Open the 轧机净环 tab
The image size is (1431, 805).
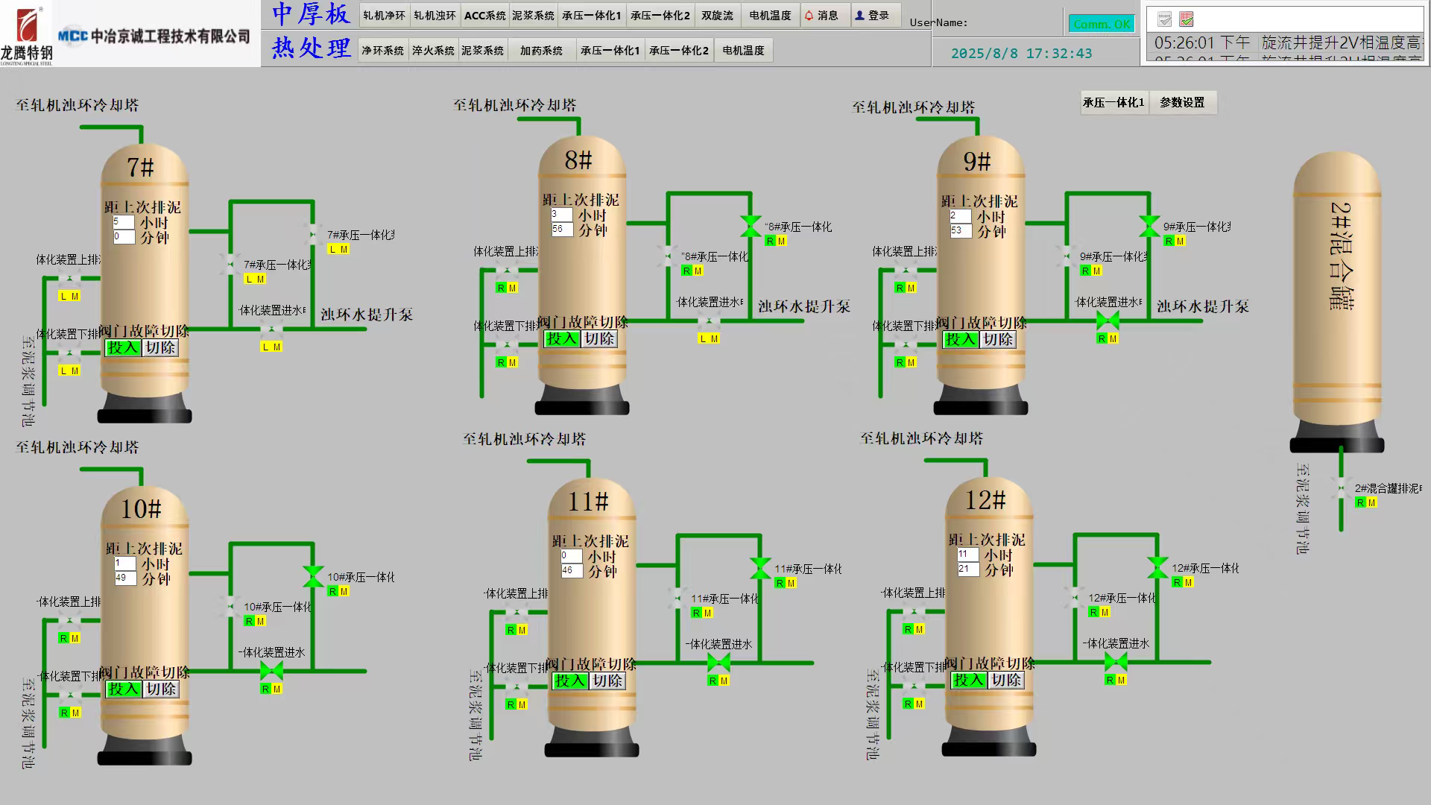(x=384, y=16)
